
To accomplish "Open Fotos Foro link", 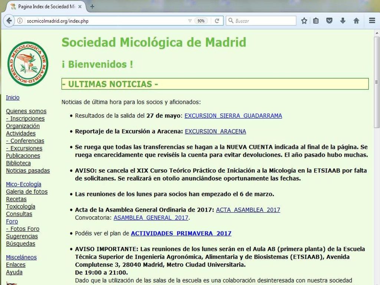I will tap(23, 229).
